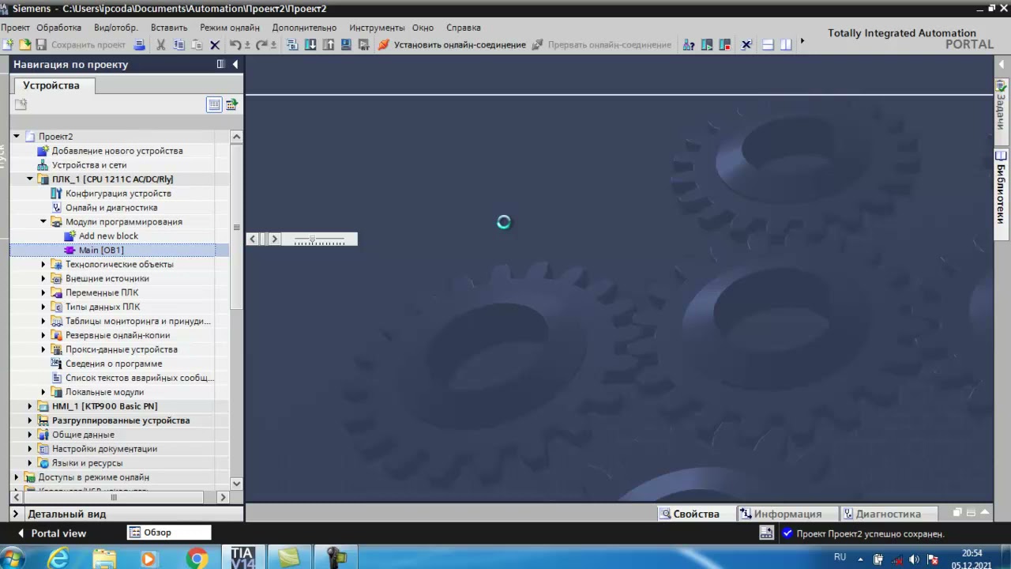Expand Общие данные node
This screenshot has width=1011, height=569.
30,435
